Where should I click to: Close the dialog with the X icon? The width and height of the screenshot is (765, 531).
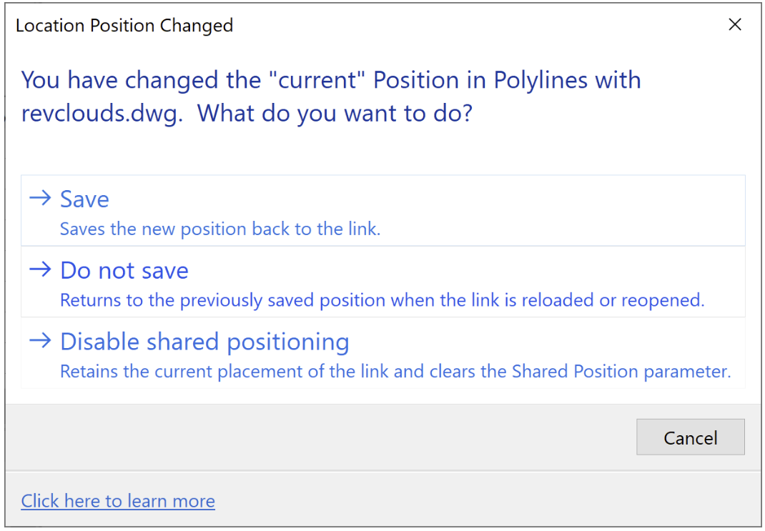(x=734, y=25)
